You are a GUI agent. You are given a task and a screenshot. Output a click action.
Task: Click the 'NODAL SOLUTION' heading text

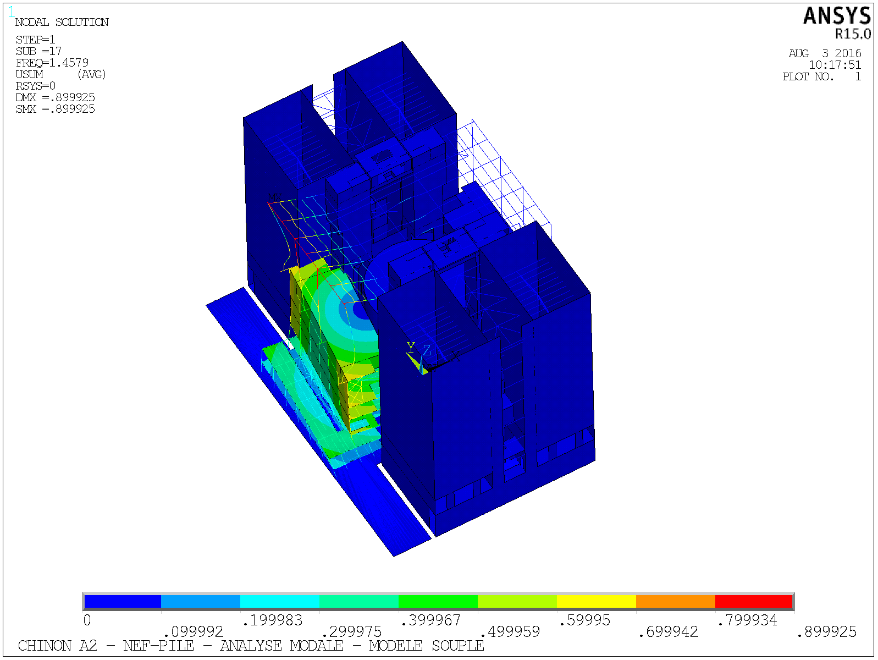[62, 23]
